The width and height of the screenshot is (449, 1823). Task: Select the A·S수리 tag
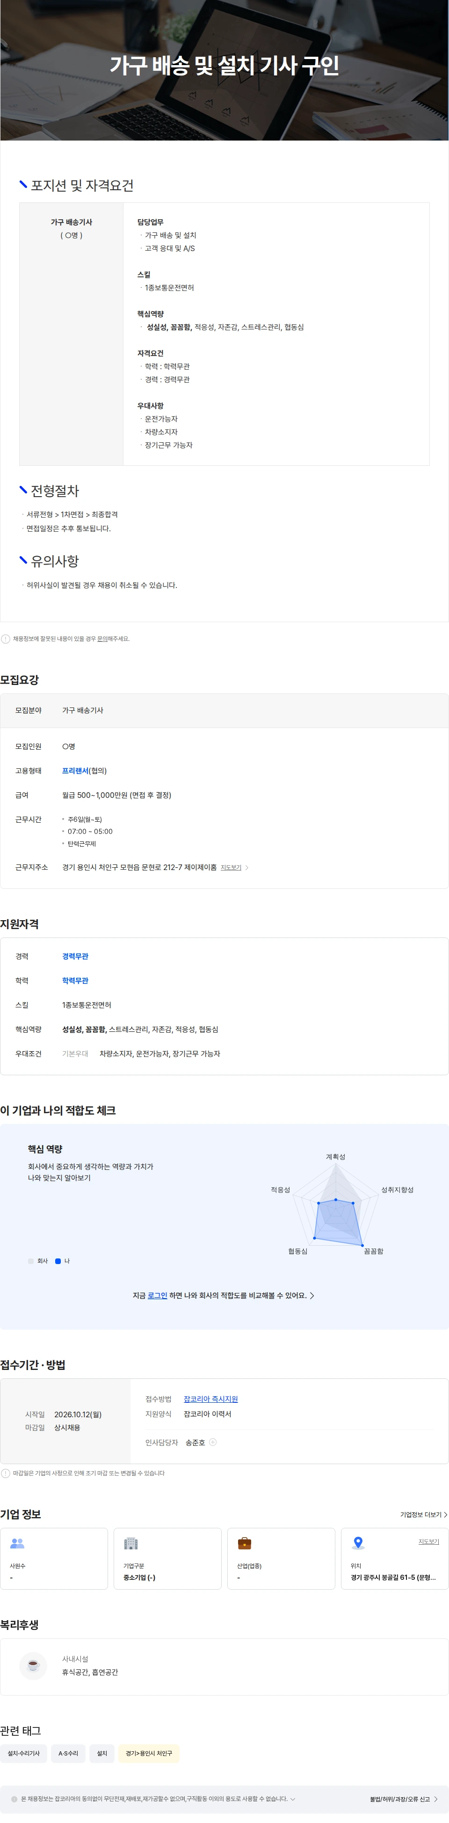point(68,1753)
